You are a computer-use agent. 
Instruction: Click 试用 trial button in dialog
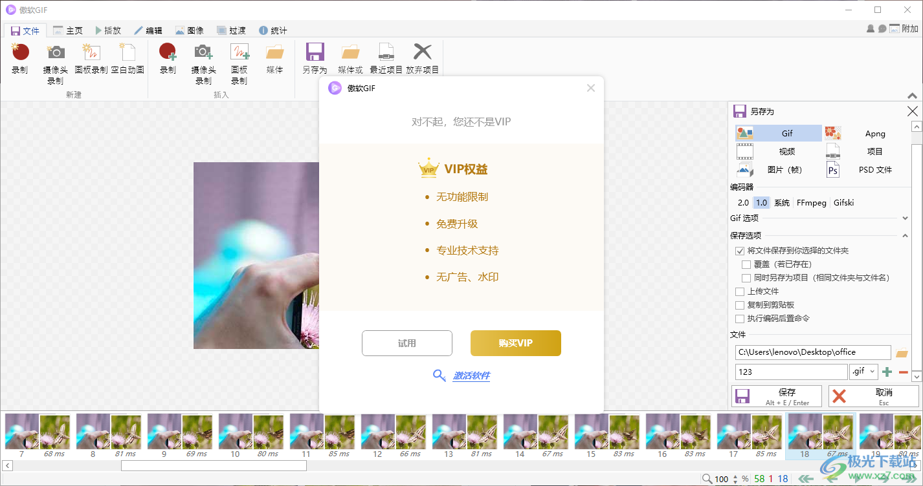(407, 343)
